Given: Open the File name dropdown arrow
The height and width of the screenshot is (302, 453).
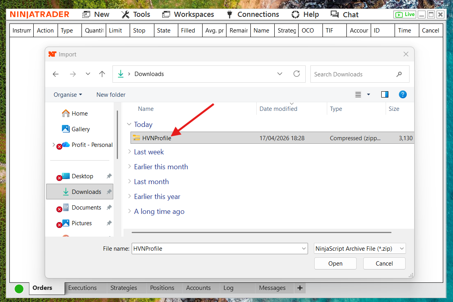Looking at the screenshot, I should pyautogui.click(x=304, y=249).
